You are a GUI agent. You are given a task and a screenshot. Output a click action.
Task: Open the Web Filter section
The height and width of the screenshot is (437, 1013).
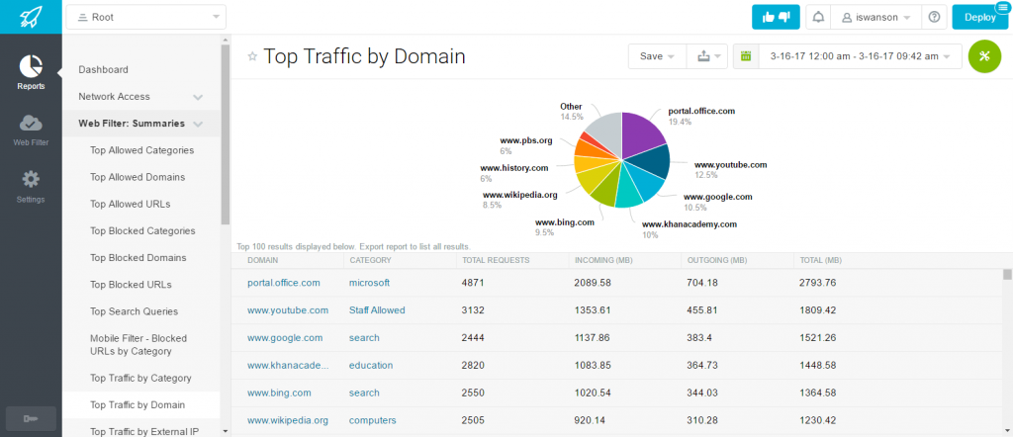pos(31,130)
